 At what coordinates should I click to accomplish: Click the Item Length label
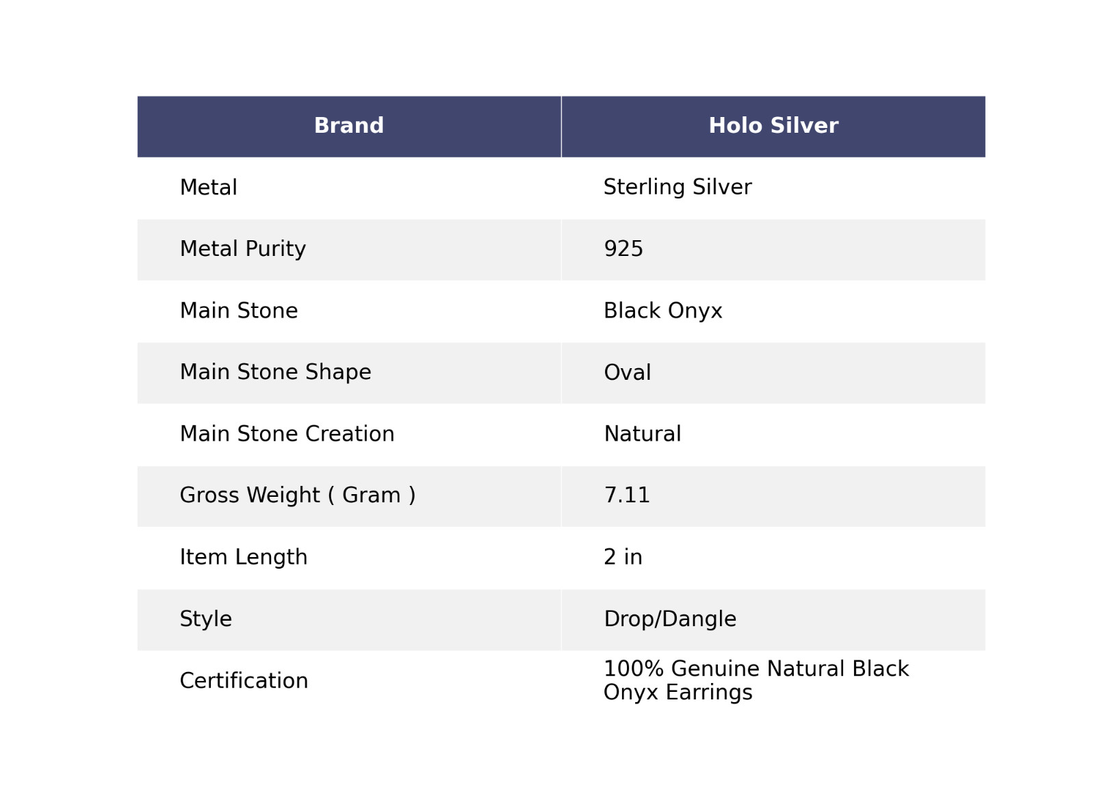click(x=243, y=557)
